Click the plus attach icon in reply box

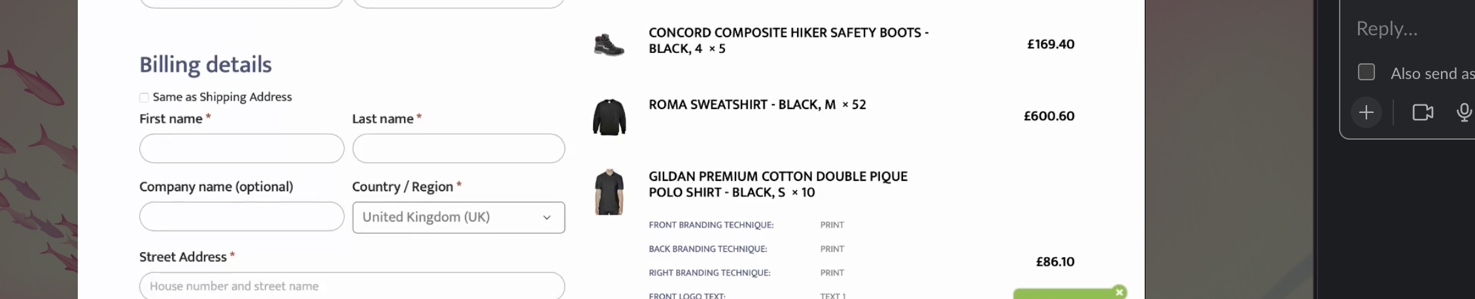click(x=1366, y=113)
